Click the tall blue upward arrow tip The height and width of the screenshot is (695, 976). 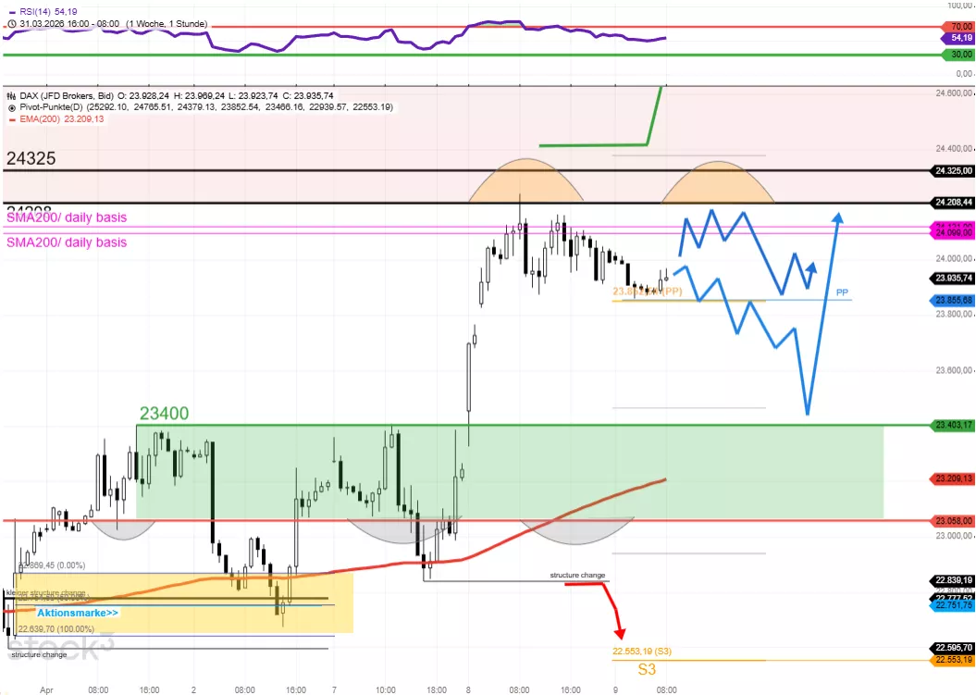[x=837, y=217]
